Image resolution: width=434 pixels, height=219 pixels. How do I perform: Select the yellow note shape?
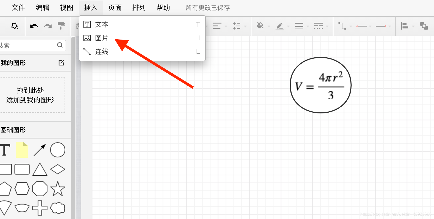tap(22, 150)
